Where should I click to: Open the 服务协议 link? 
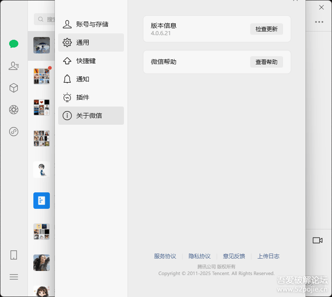pyautogui.click(x=165, y=256)
